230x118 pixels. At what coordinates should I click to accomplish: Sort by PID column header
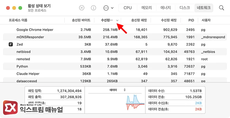tap(191, 20)
